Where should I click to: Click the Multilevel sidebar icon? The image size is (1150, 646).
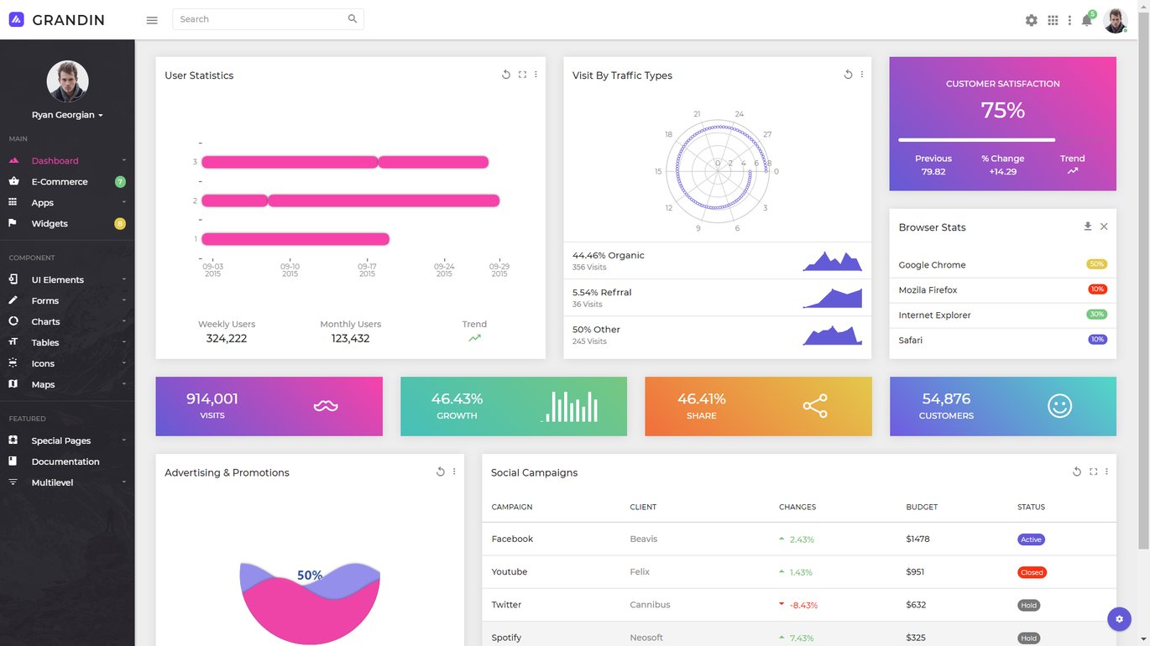pos(13,482)
